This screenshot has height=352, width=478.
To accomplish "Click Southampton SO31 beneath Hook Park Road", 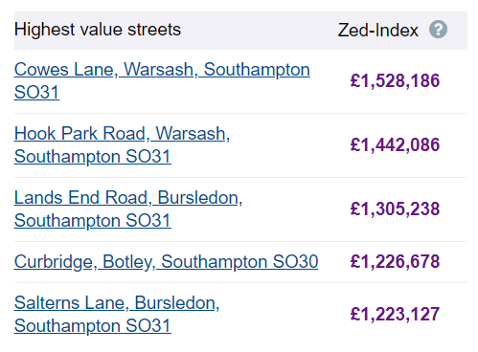I will click(x=93, y=157).
